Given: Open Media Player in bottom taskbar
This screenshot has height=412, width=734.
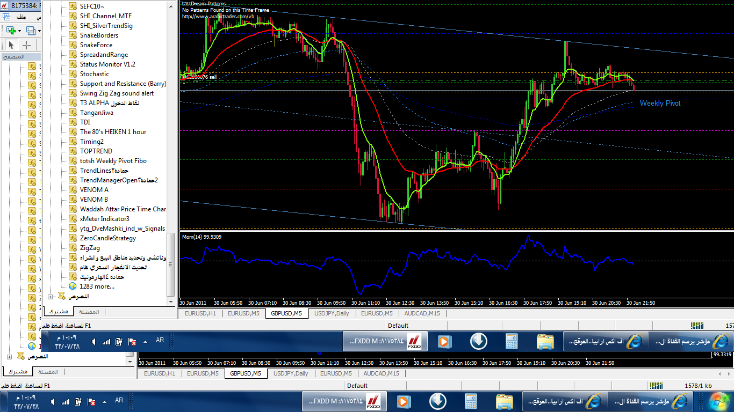Looking at the screenshot, I should pyautogui.click(x=404, y=401).
